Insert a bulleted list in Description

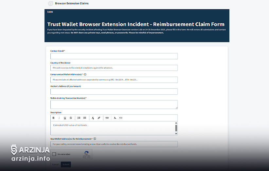click(85, 118)
